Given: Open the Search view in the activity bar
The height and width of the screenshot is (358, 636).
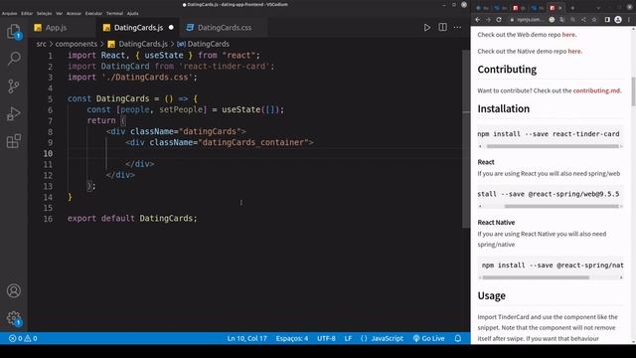Looking at the screenshot, I should [x=14, y=59].
